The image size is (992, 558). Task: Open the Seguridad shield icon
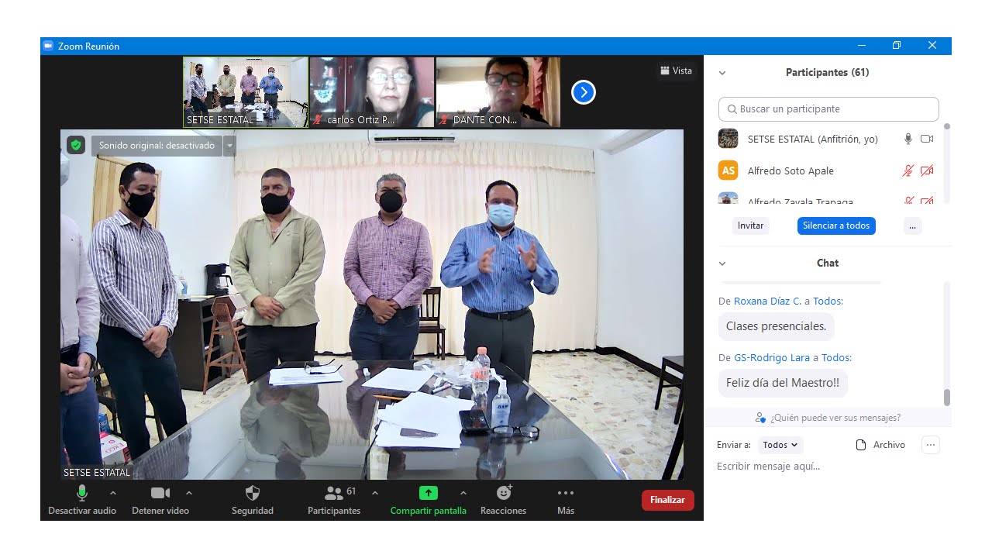pyautogui.click(x=252, y=494)
